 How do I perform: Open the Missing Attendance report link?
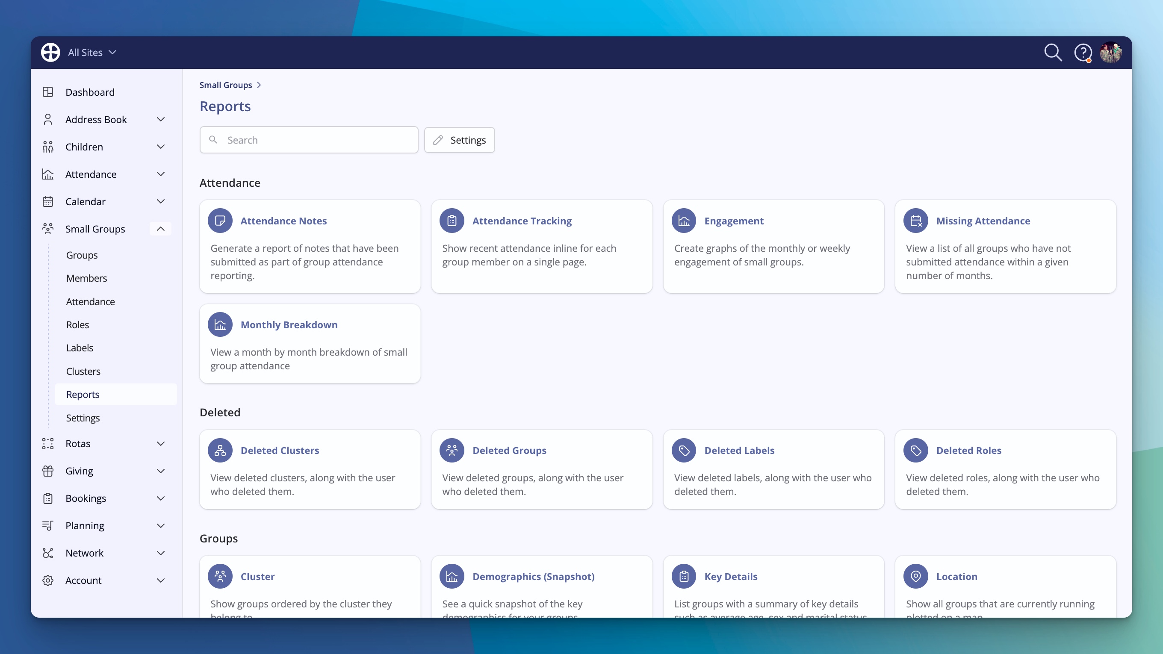pos(983,221)
